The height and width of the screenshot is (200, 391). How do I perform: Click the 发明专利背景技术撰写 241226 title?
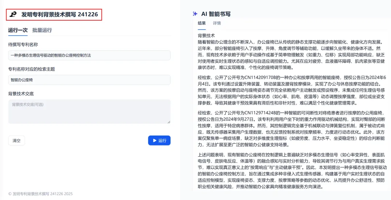pos(60,14)
